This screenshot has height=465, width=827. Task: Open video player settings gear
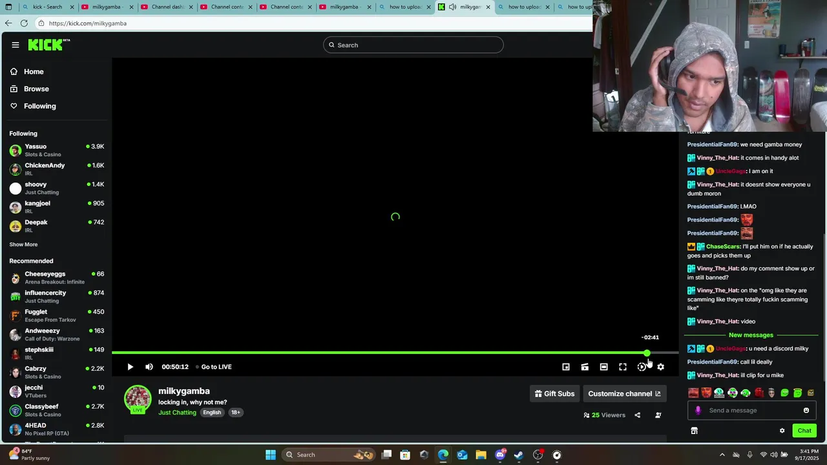coord(660,367)
